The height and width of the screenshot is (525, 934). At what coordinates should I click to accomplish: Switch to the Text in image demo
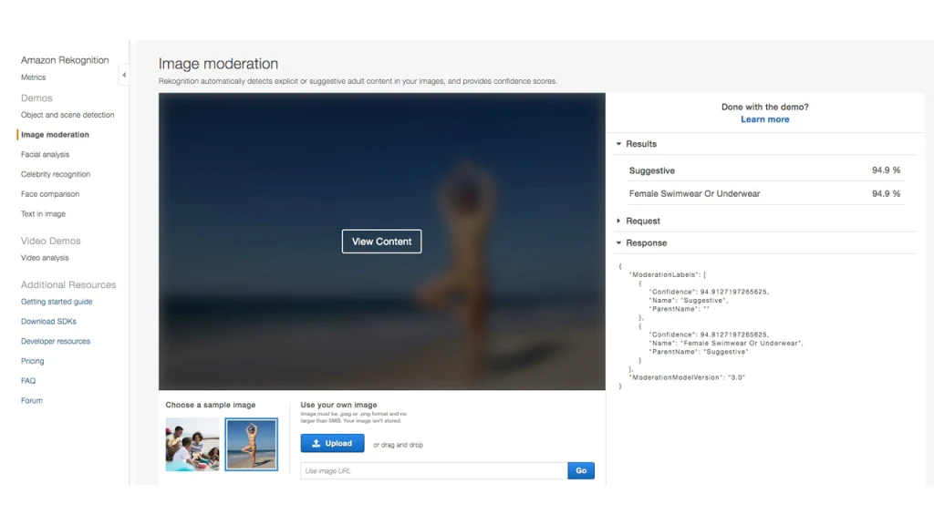(44, 213)
